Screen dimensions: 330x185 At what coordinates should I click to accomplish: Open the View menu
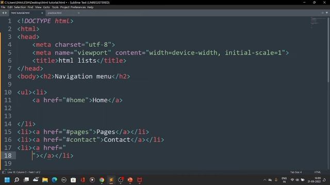point(38,7)
